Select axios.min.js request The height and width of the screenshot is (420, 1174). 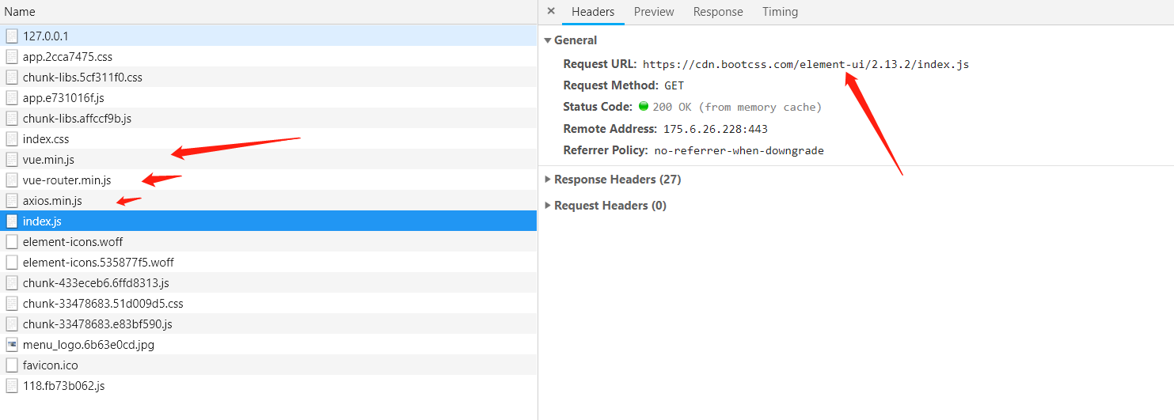pyautogui.click(x=268, y=200)
